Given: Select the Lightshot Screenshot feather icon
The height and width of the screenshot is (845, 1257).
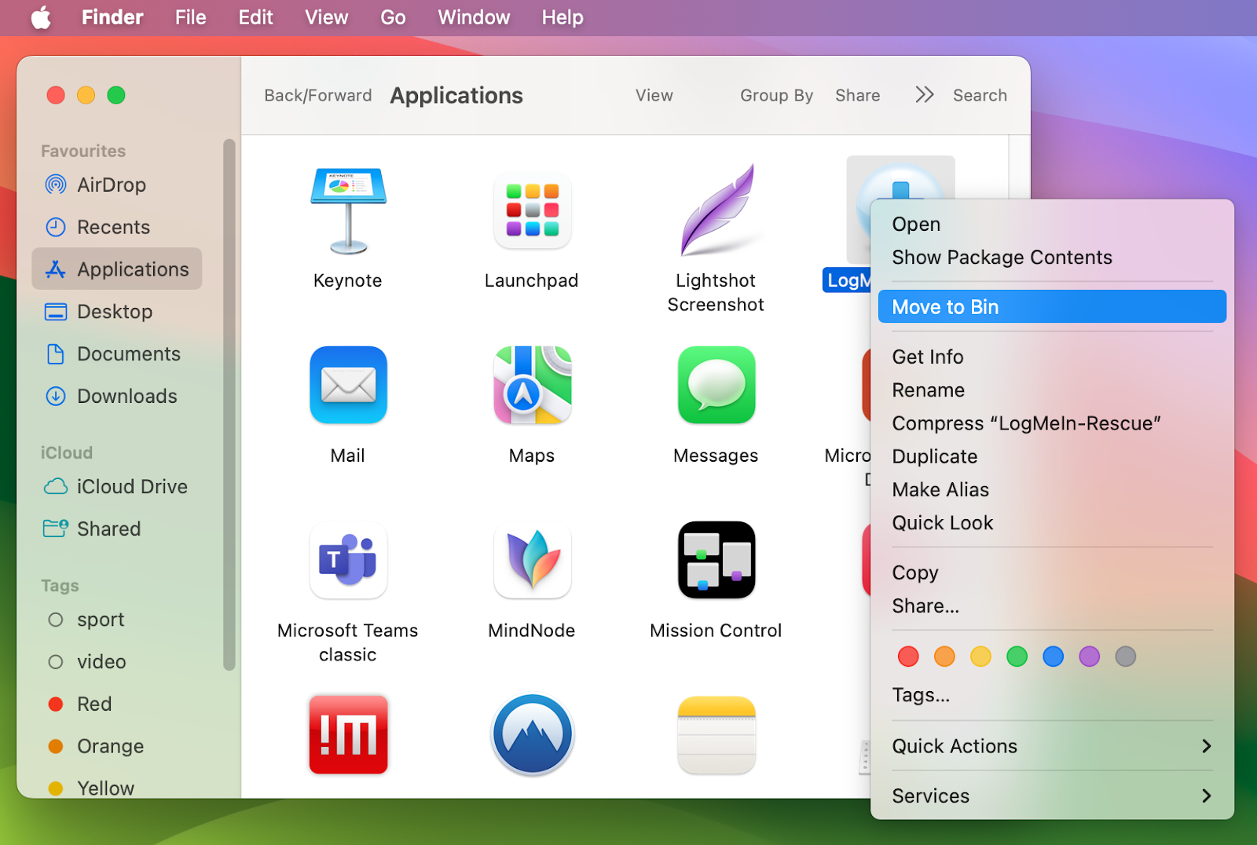Looking at the screenshot, I should pyautogui.click(x=716, y=210).
